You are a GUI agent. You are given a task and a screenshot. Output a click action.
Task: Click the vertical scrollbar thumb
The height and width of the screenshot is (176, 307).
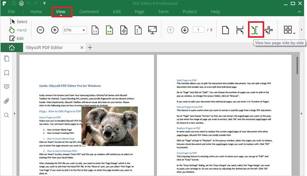tap(297, 65)
